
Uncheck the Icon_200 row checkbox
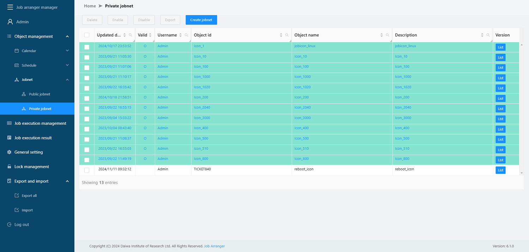87,98
